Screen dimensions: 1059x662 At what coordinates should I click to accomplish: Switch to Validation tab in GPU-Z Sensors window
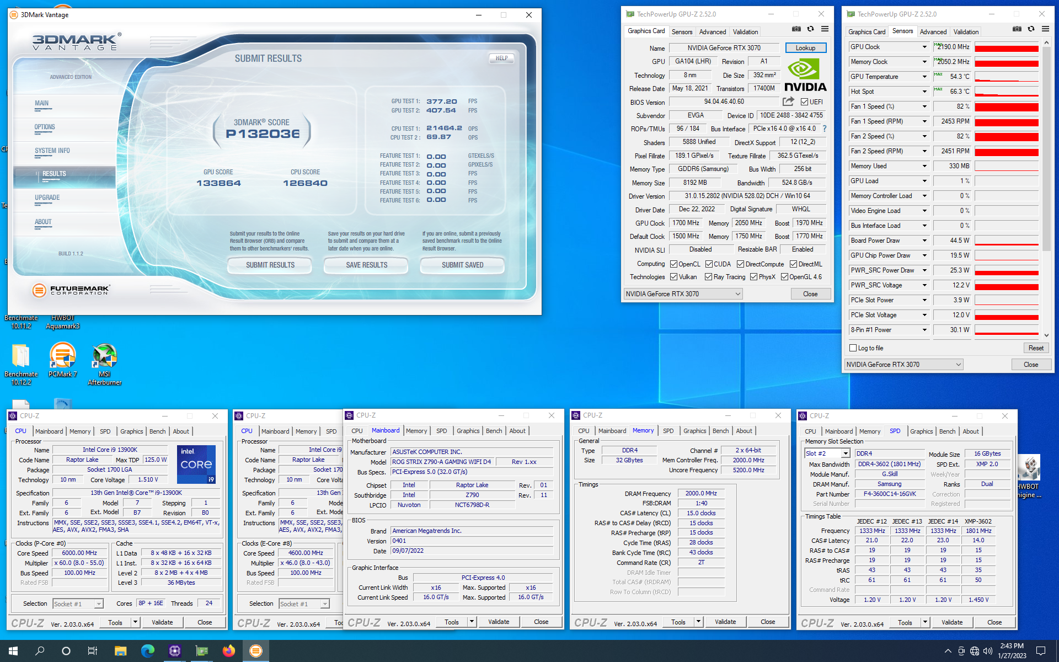pyautogui.click(x=966, y=32)
